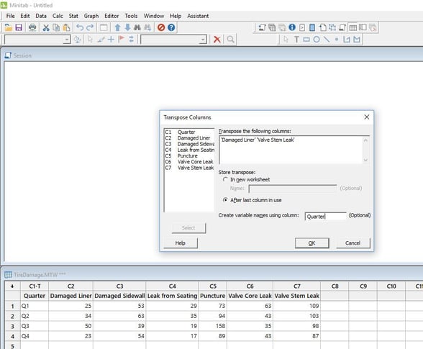Click the line drawing tool
This screenshot has height=349, width=423.
point(327,40)
